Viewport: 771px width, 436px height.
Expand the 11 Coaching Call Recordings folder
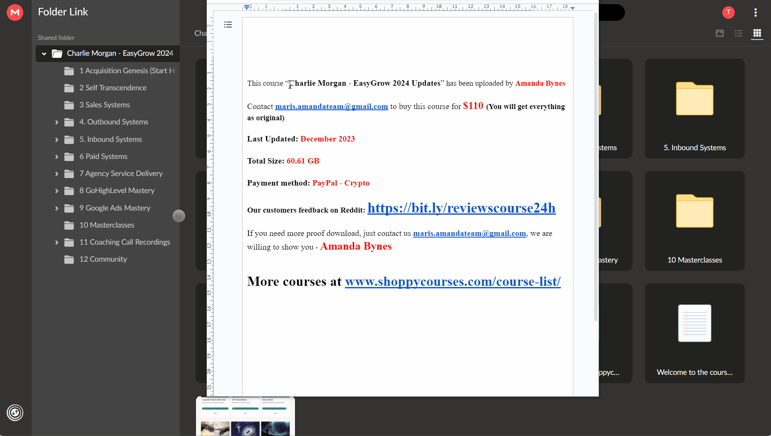(x=57, y=242)
